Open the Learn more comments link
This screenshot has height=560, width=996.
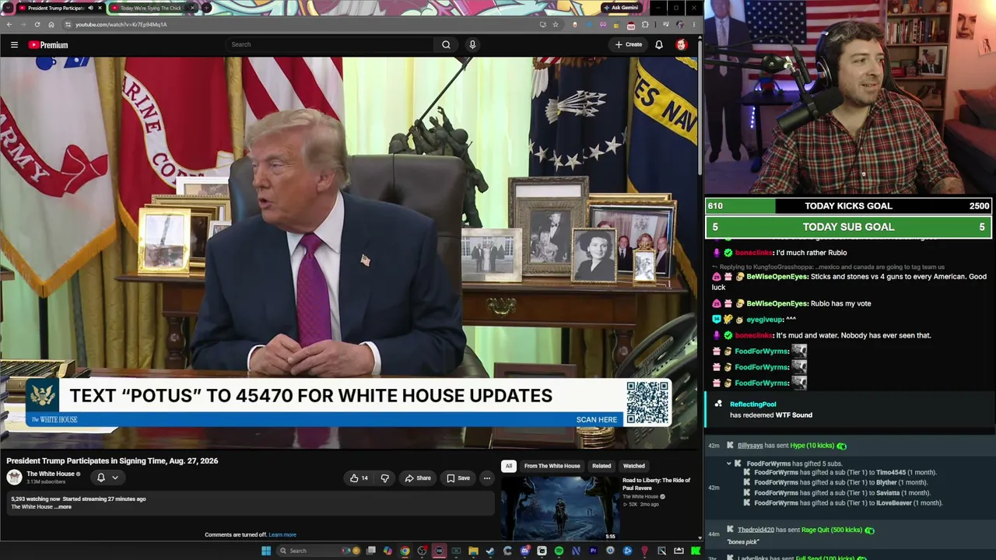(282, 535)
